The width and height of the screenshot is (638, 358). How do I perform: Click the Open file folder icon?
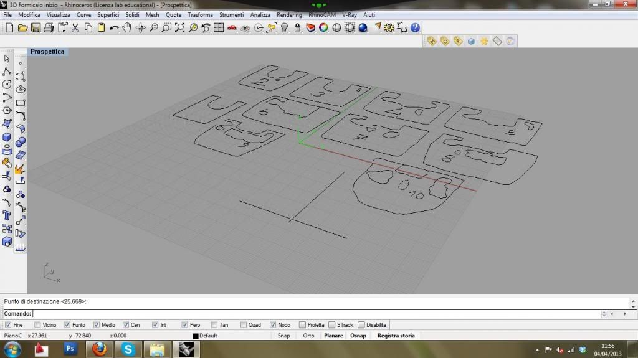22,27
